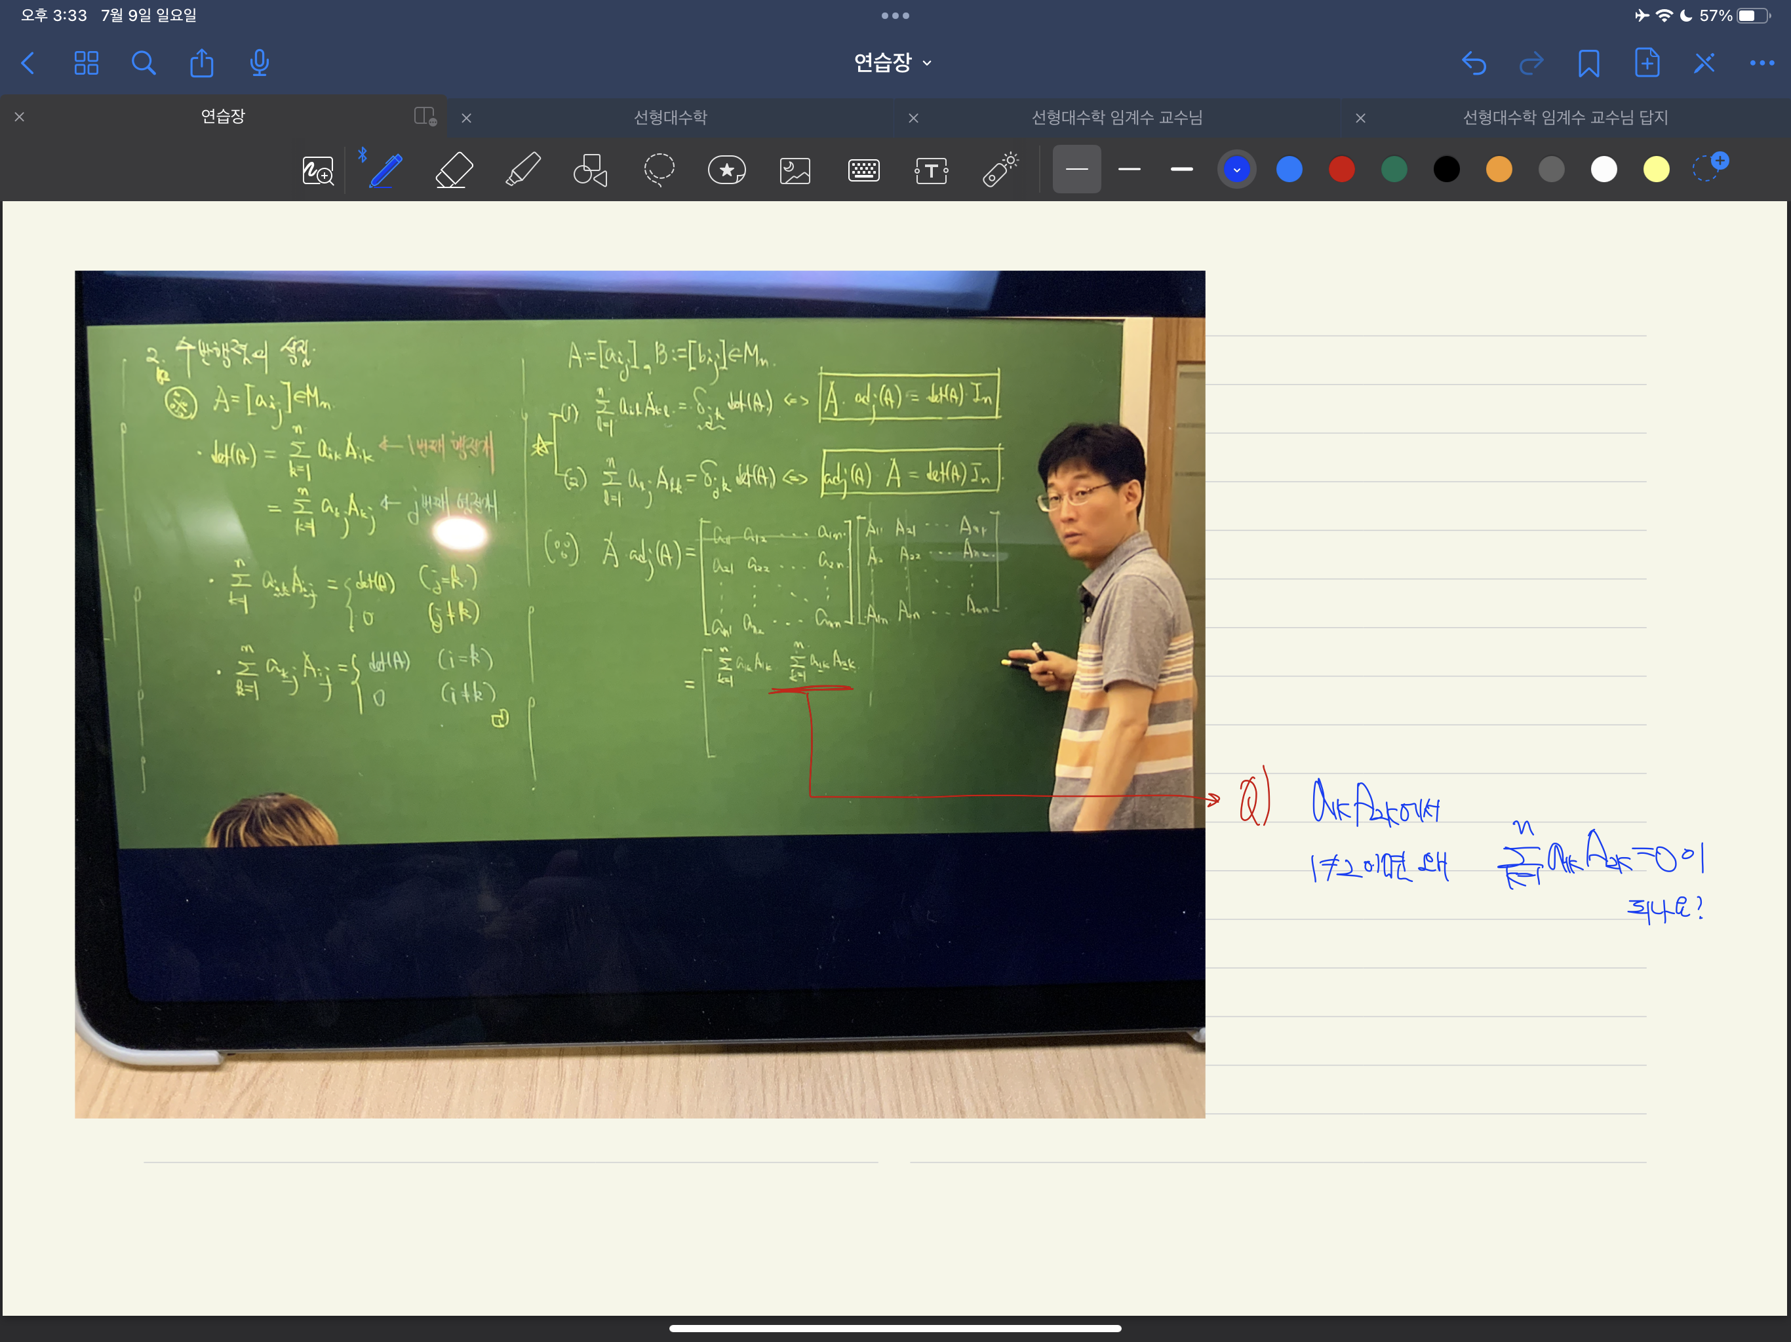Choose the thinnest pen stroke width
1791x1342 pixels.
(1077, 169)
